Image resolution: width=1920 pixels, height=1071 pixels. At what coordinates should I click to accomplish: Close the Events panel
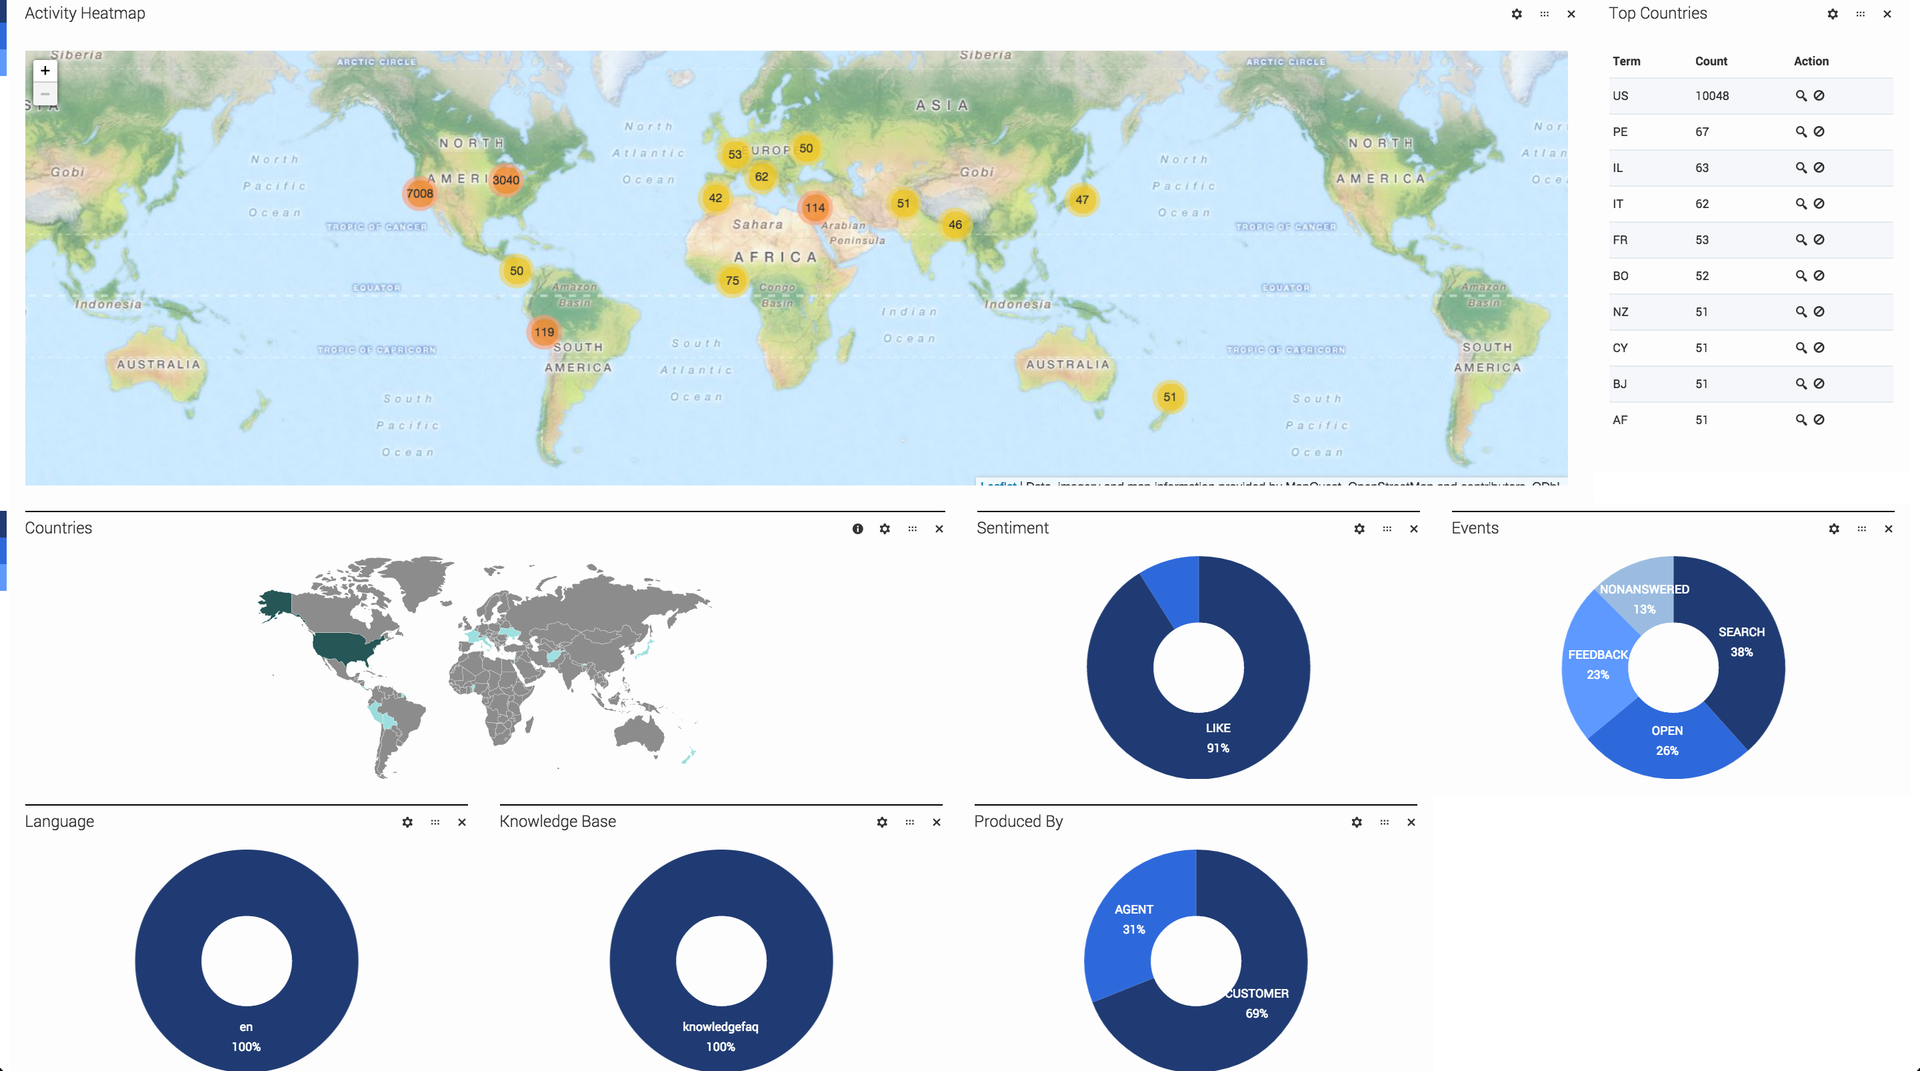pyautogui.click(x=1889, y=529)
